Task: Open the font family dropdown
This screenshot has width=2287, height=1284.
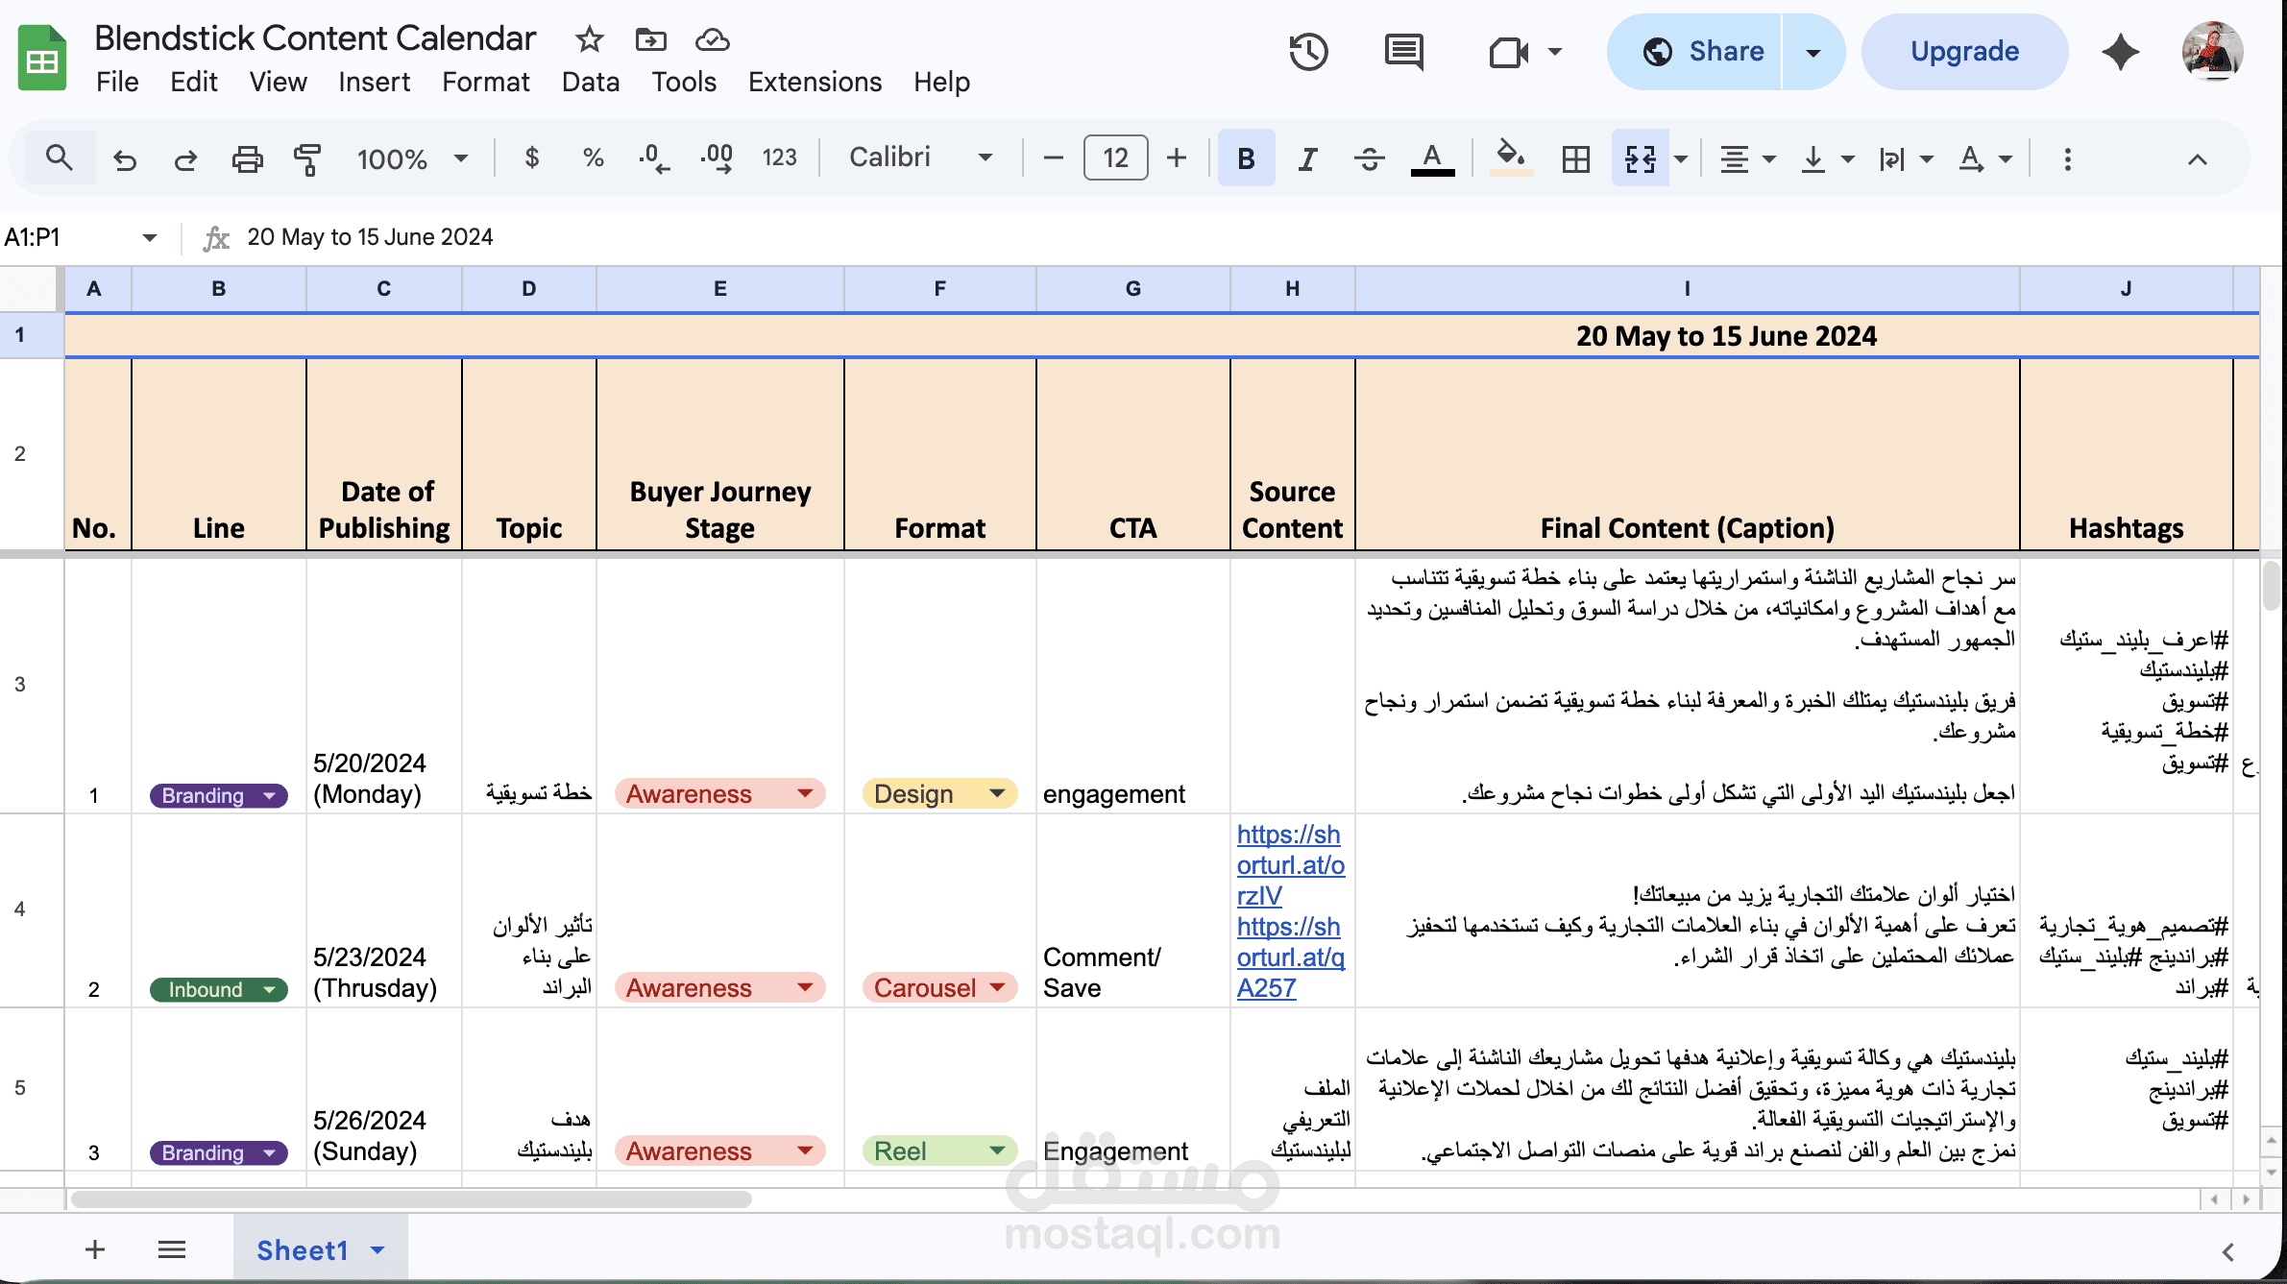Action: point(985,157)
